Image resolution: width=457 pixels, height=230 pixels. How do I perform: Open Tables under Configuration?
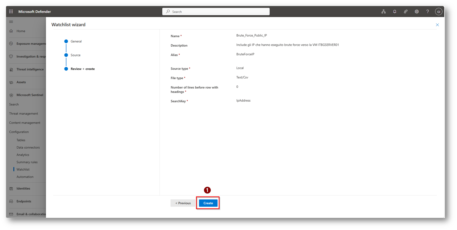pyautogui.click(x=21, y=140)
